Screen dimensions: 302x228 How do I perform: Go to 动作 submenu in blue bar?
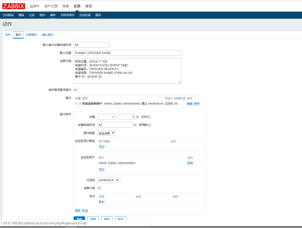tap(52, 15)
